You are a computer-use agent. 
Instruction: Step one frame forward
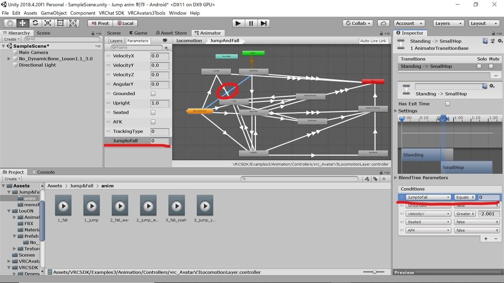[x=263, y=23]
